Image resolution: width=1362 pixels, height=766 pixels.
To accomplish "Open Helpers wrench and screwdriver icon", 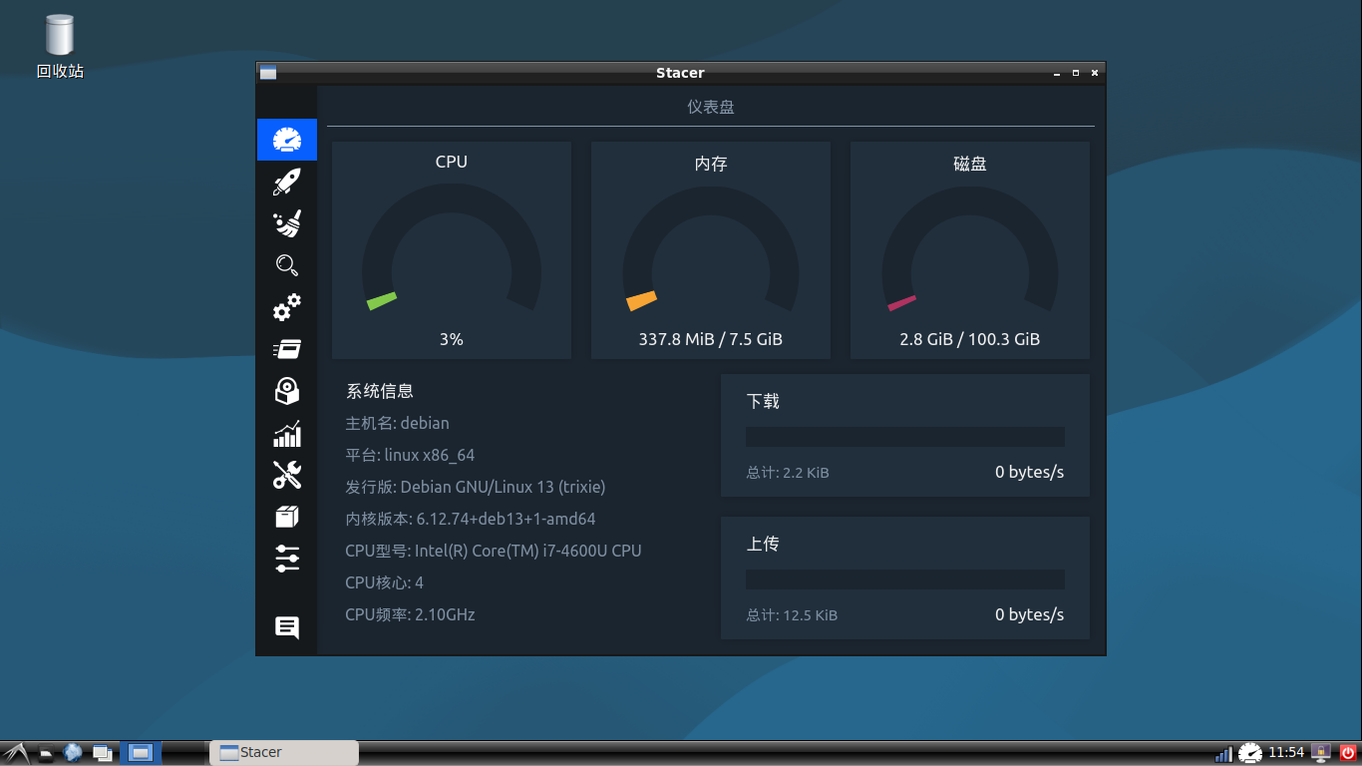I will click(287, 475).
